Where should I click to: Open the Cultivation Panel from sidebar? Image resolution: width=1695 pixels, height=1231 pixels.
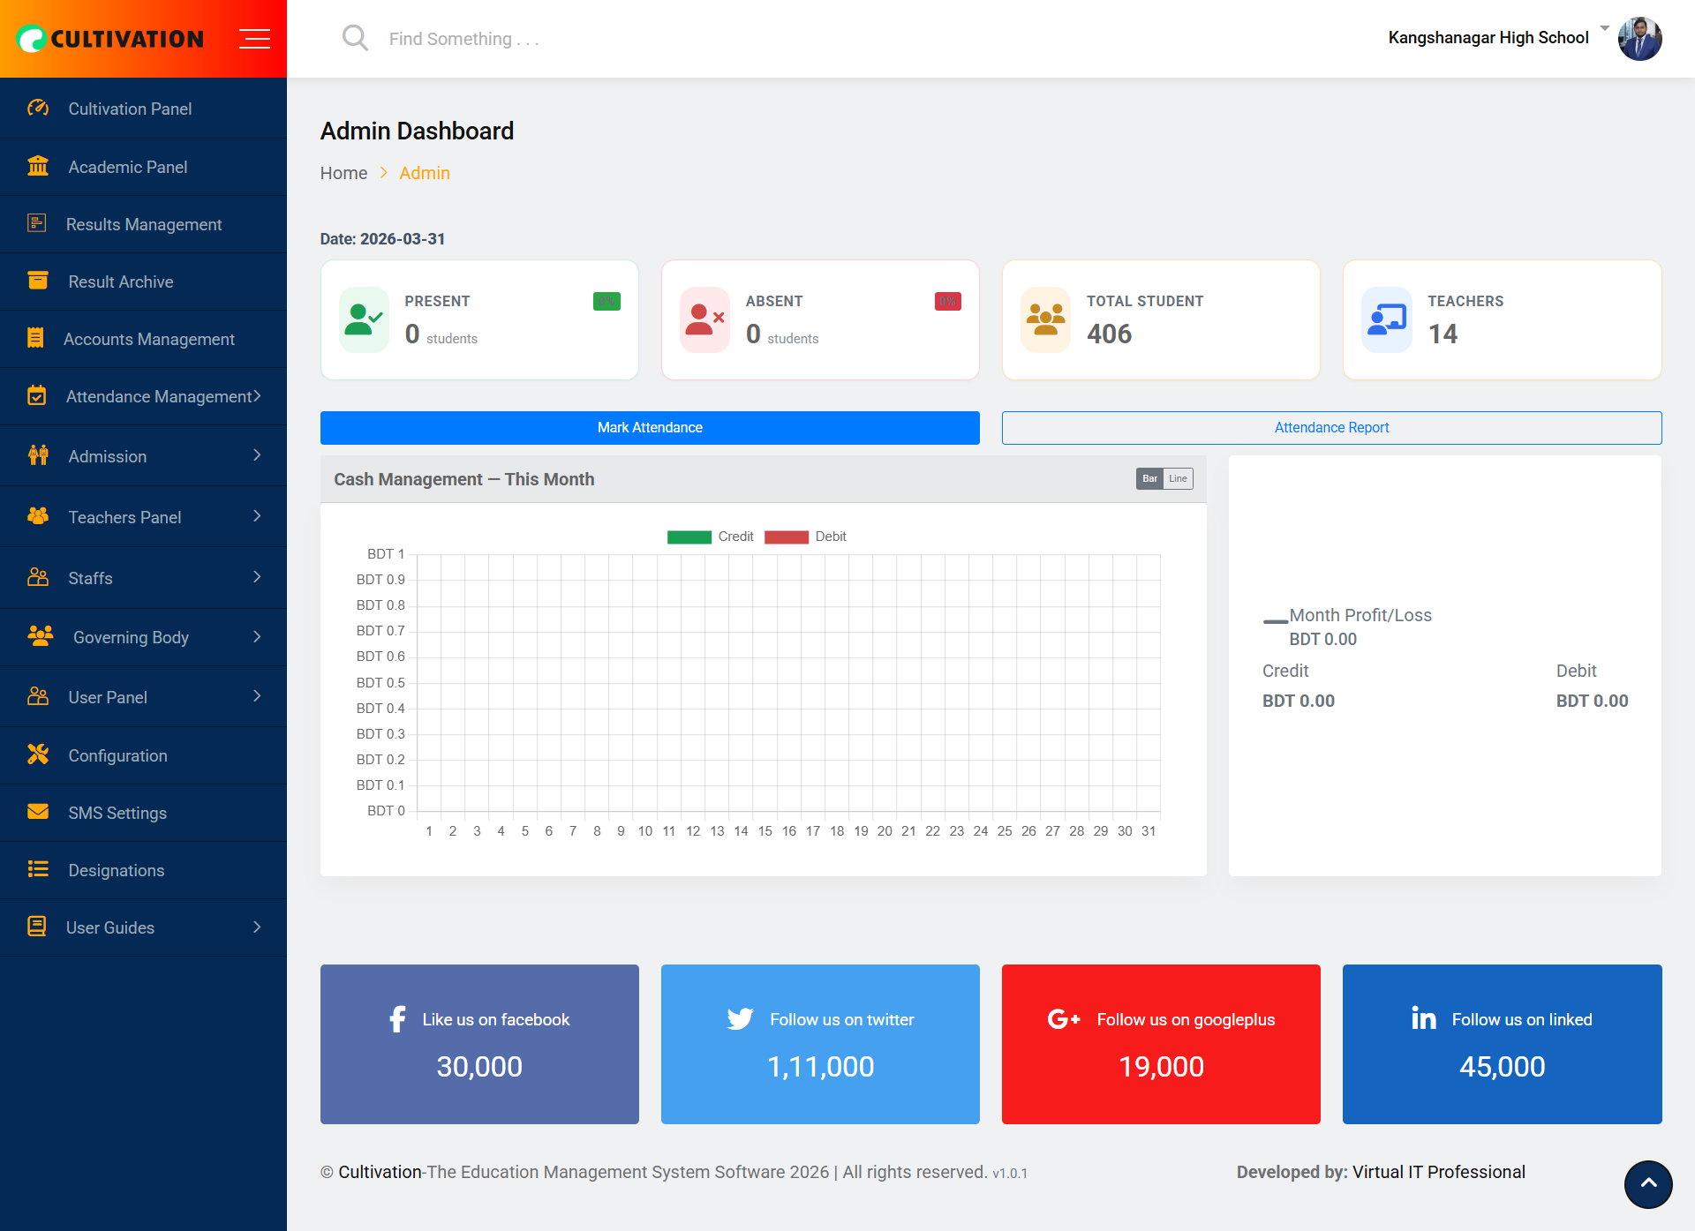click(130, 109)
